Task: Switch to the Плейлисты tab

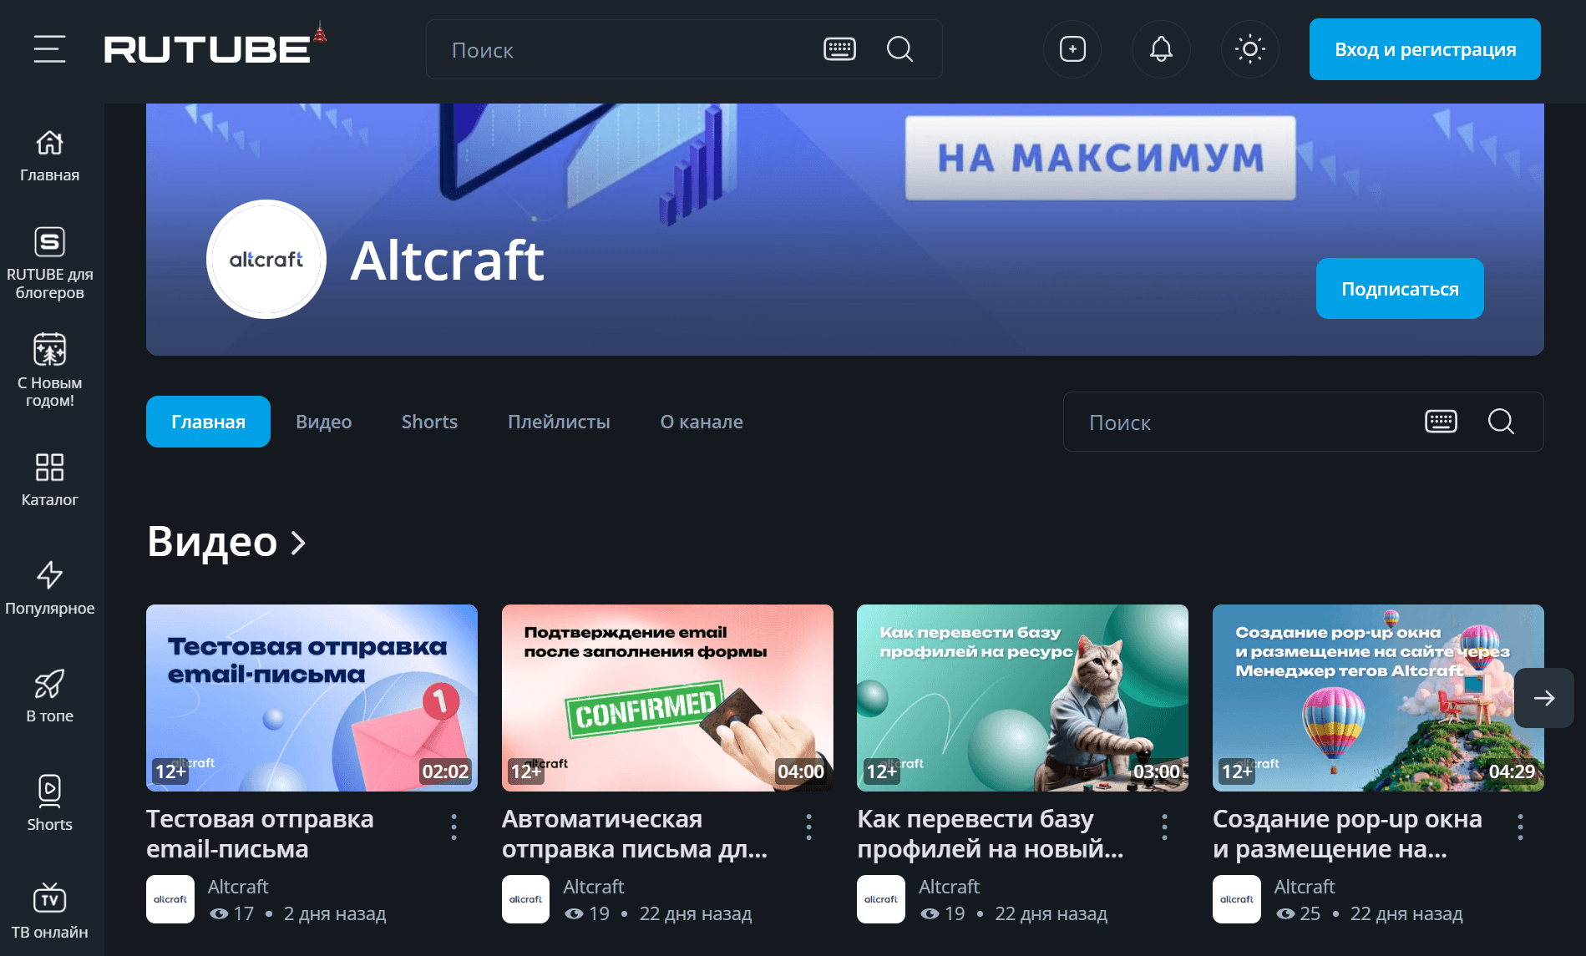Action: (x=559, y=422)
